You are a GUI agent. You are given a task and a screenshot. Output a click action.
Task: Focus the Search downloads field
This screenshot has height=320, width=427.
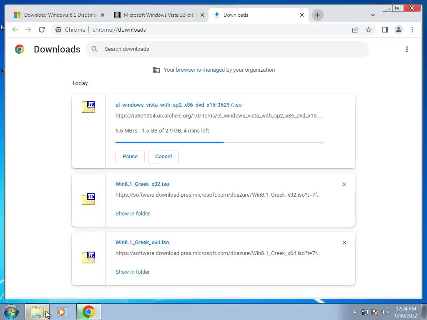(227, 49)
